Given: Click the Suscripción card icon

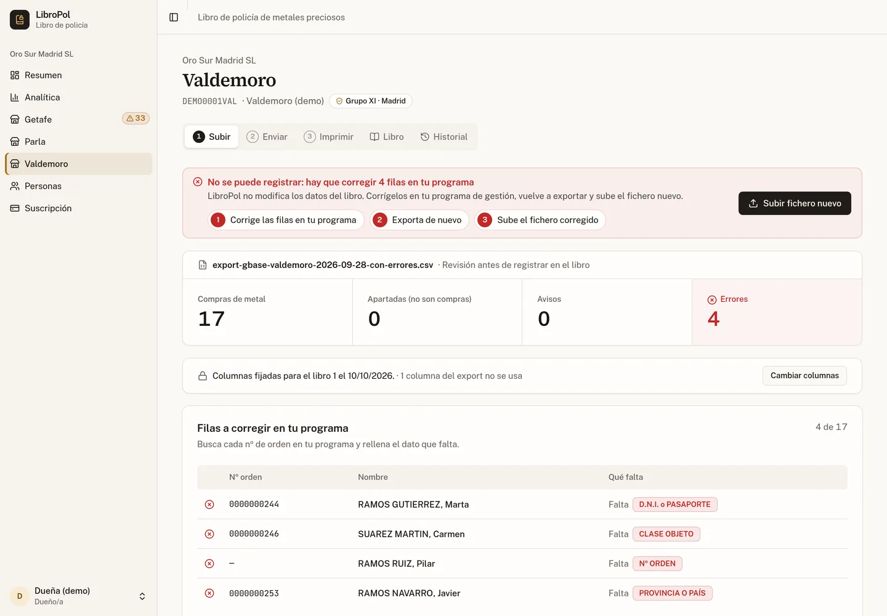Looking at the screenshot, I should tap(15, 208).
